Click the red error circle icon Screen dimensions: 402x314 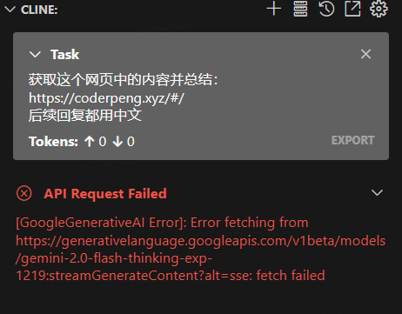[x=24, y=193]
